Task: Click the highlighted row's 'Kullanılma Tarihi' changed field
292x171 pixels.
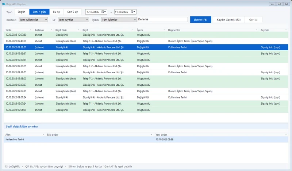Action: [177, 47]
